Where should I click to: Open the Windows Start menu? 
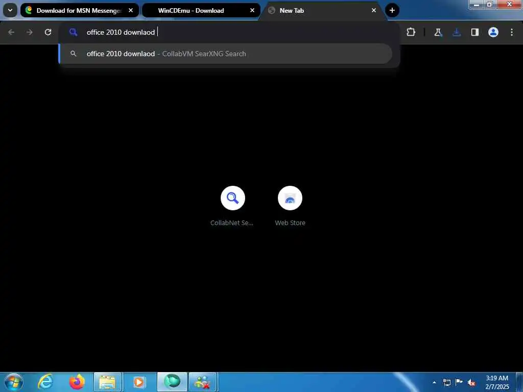pos(14,382)
